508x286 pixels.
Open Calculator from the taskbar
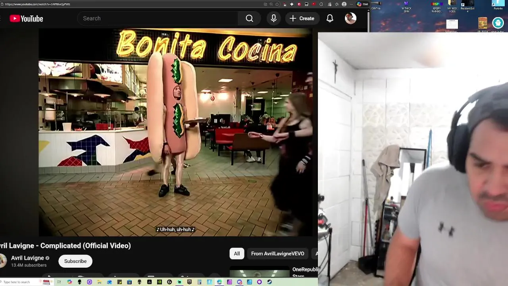tap(200, 282)
